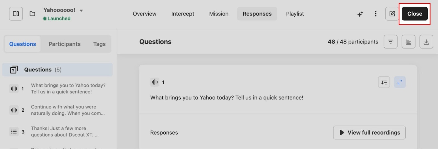Go to the Overview tab

coord(145,14)
